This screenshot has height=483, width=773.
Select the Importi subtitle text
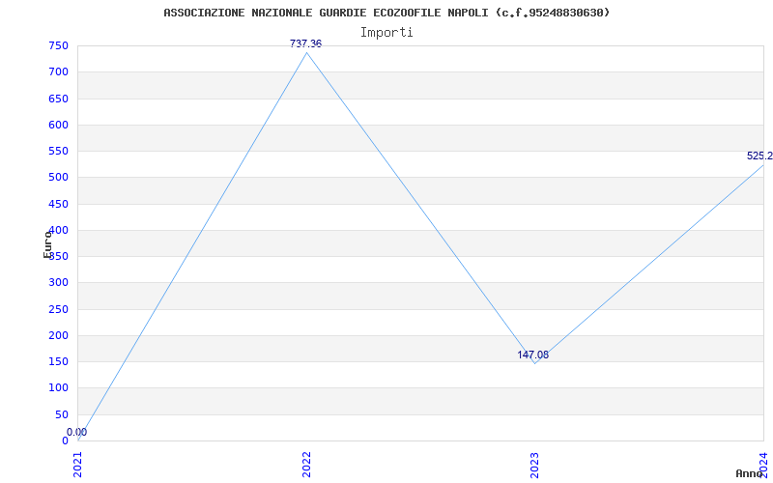click(386, 32)
